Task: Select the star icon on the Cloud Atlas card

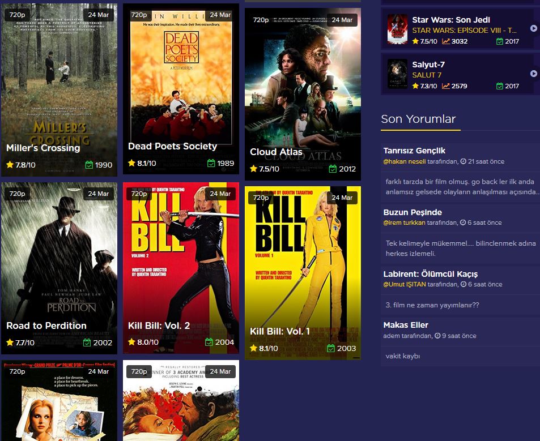Action: (x=253, y=169)
